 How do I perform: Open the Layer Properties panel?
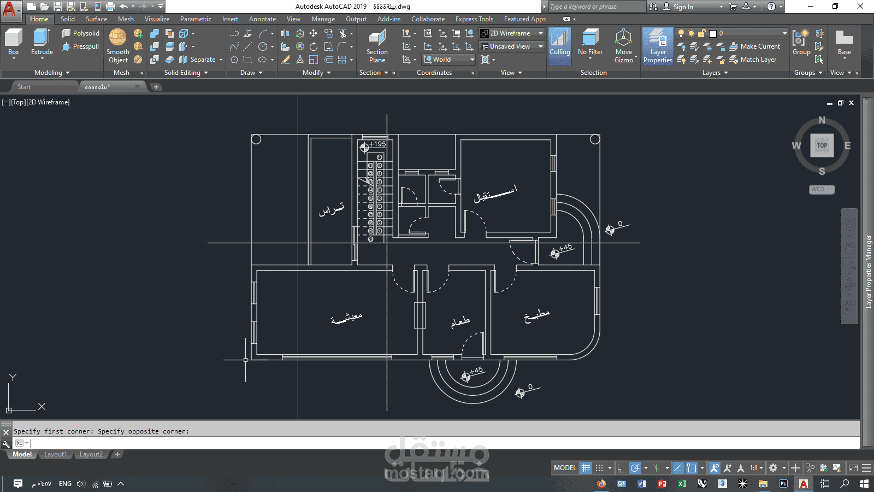point(658,46)
